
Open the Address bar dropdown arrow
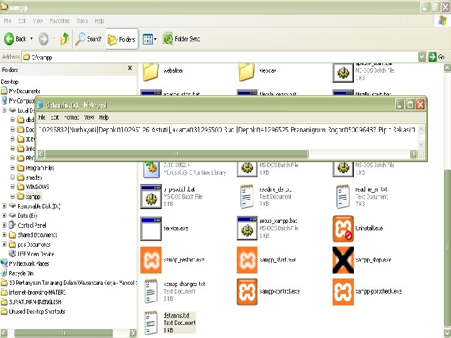coord(422,57)
